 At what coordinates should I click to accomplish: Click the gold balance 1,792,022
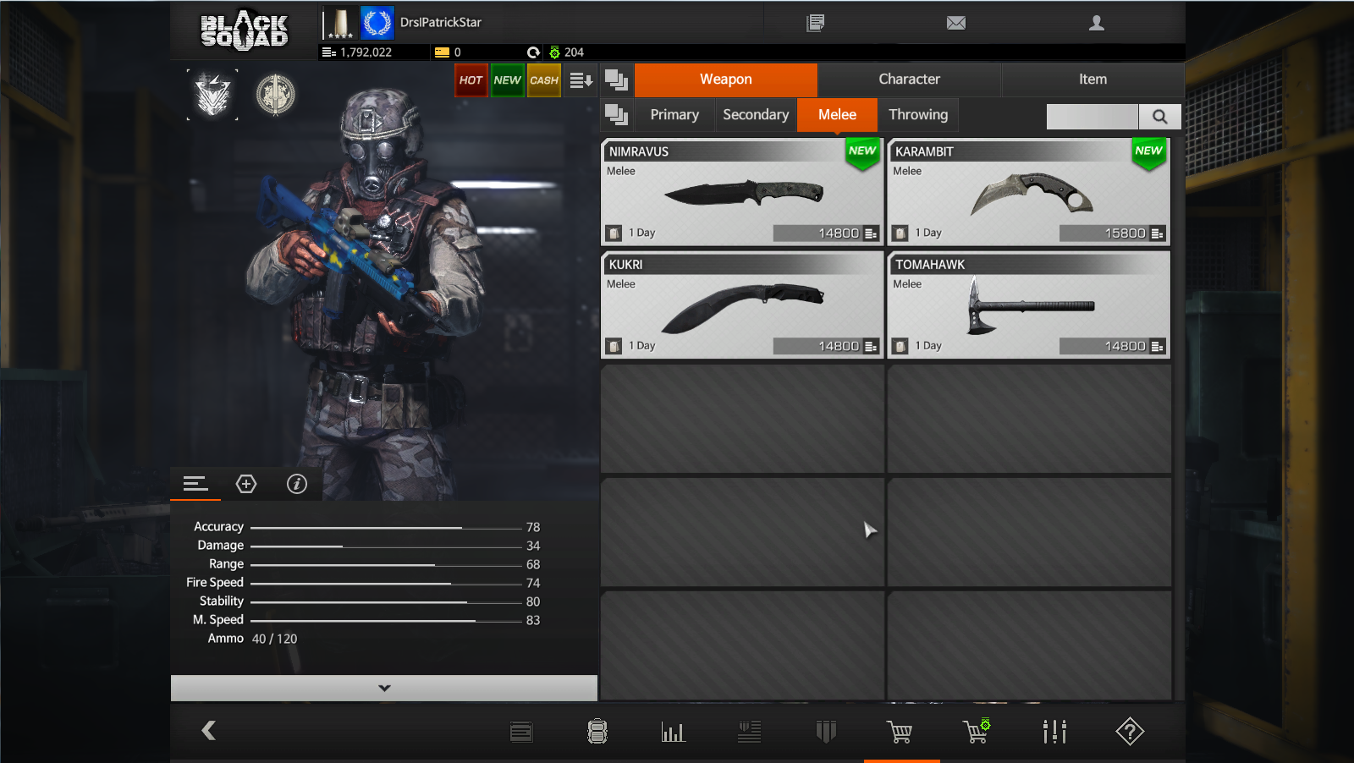(366, 52)
